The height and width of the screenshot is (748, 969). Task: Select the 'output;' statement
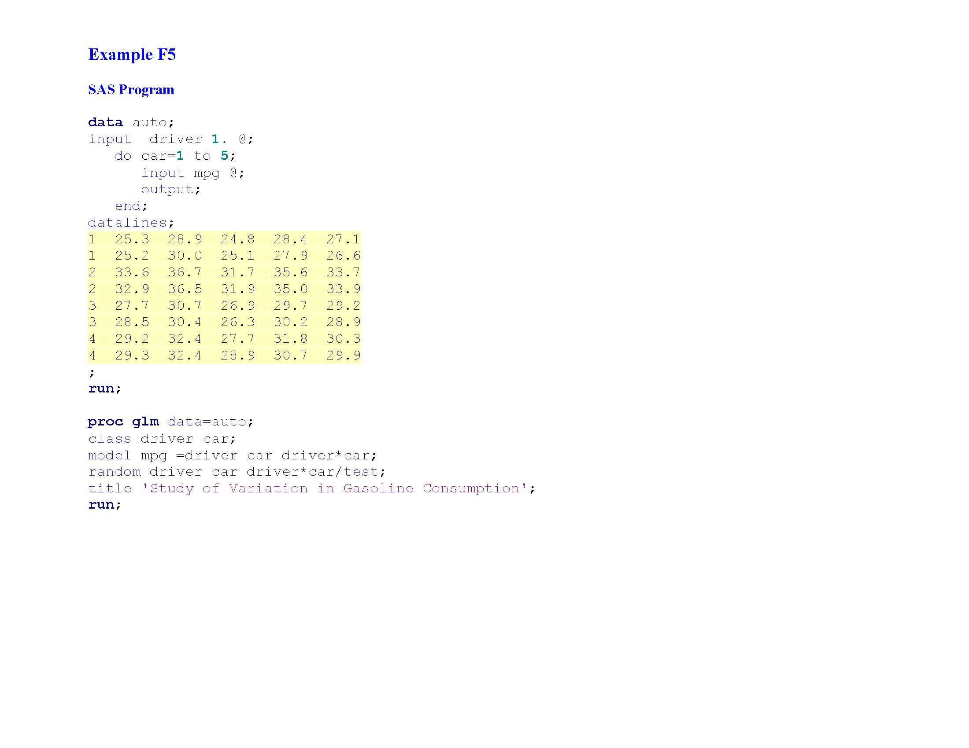[170, 189]
